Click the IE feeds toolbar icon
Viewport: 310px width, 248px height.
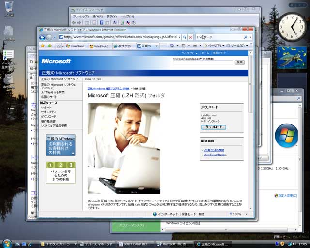[183, 46]
